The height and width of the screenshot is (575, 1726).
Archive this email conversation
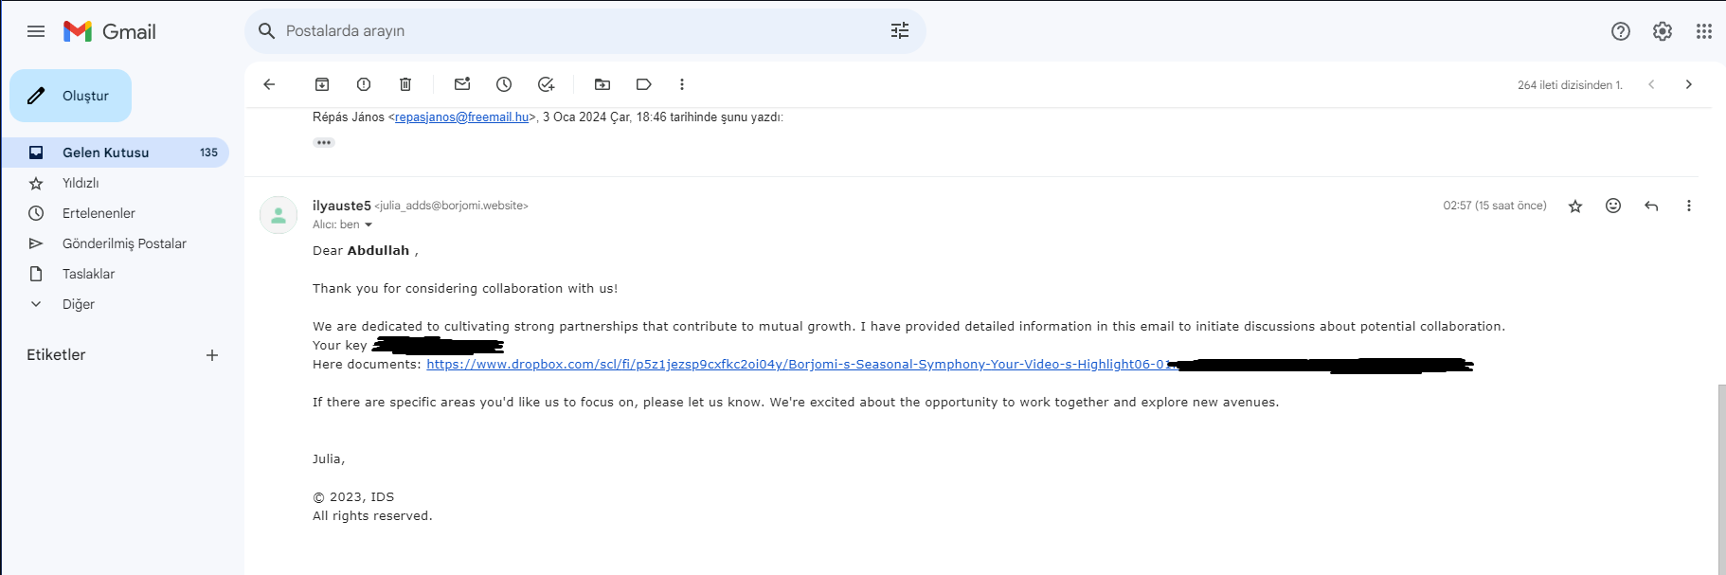(322, 84)
